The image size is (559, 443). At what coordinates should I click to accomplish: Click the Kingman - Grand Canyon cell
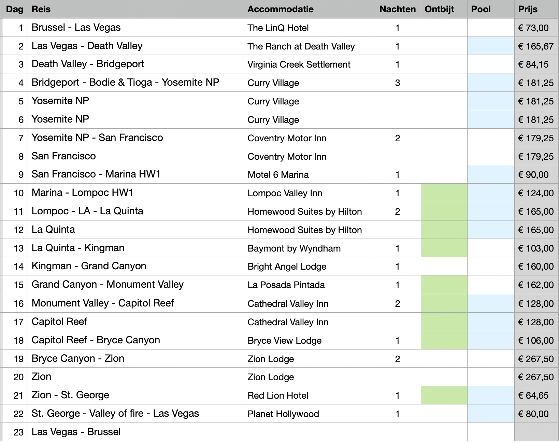[x=89, y=266]
